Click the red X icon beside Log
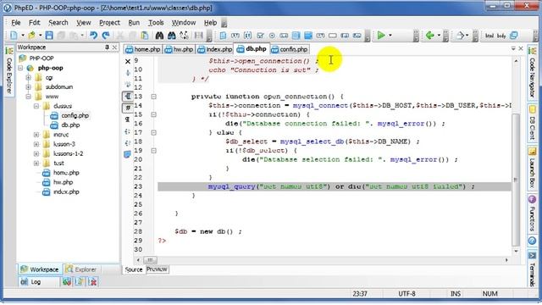Image resolution: width=542 pixels, height=305 pixels. click(x=92, y=282)
